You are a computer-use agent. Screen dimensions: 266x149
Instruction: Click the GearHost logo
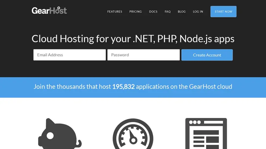(49, 10)
